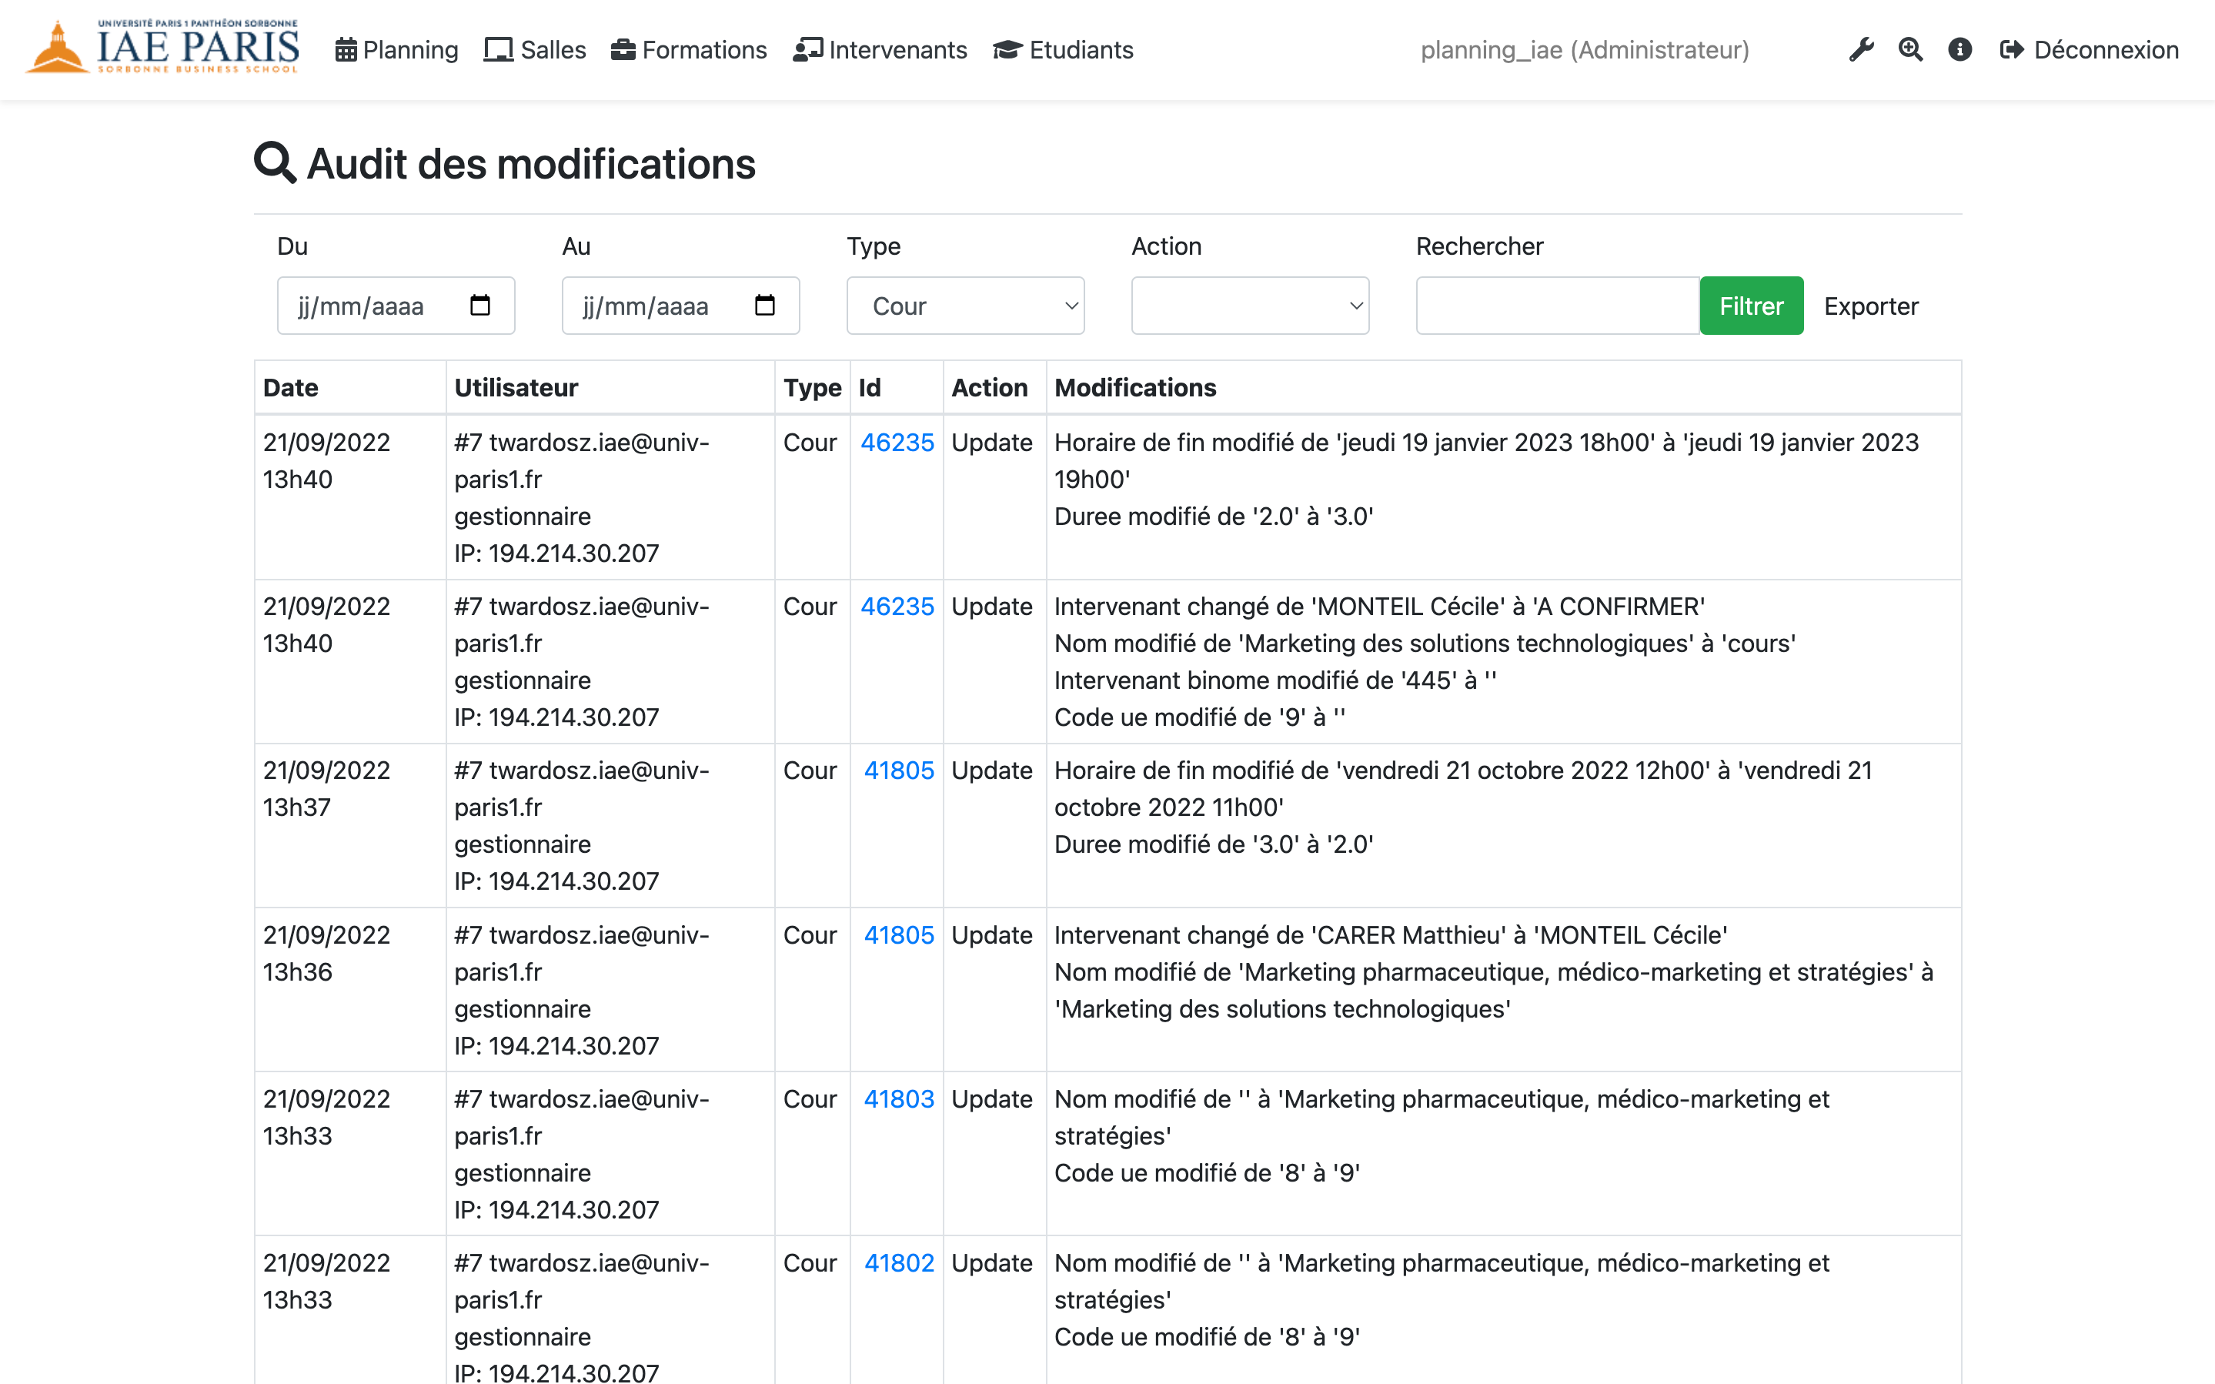Image resolution: width=2215 pixels, height=1384 pixels.
Task: Open Id 46235 in the 'A CONFIRMER' row
Action: 897,606
